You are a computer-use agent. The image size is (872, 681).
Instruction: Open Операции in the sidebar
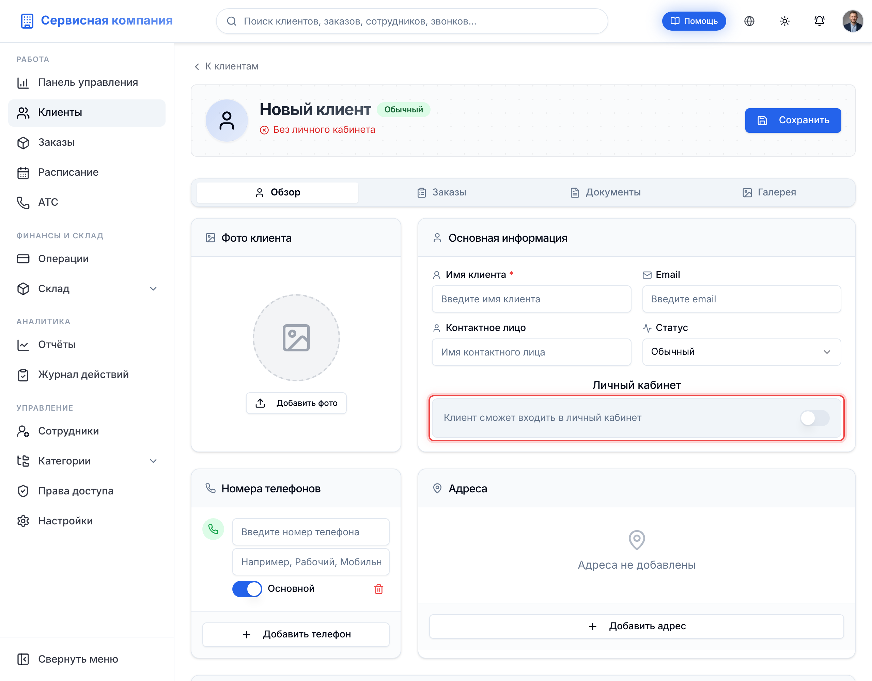point(87,259)
